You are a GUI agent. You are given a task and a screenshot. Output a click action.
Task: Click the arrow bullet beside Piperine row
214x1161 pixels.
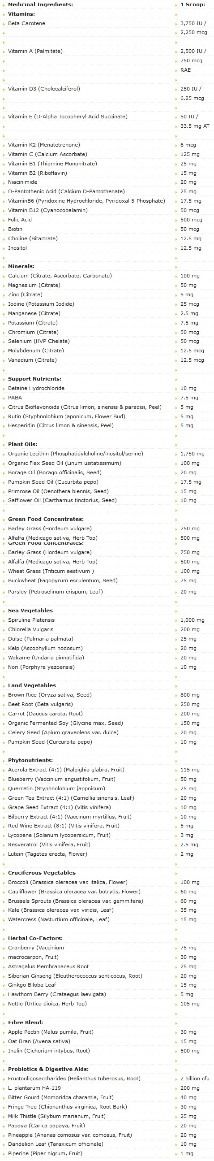tap(4, 1153)
